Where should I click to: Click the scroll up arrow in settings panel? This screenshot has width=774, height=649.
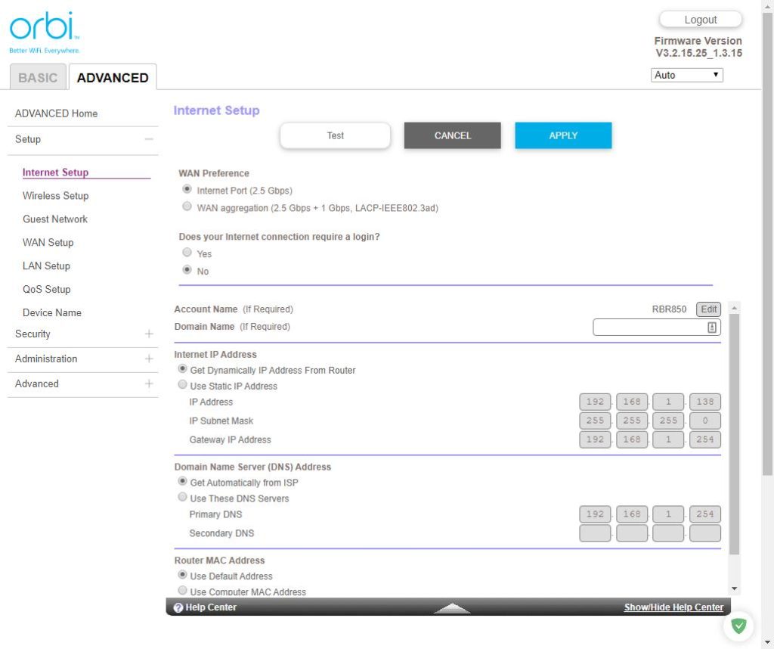[734, 308]
